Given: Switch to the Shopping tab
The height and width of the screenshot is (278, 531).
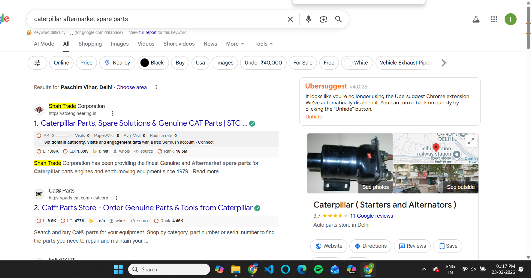Looking at the screenshot, I should coord(90,44).
